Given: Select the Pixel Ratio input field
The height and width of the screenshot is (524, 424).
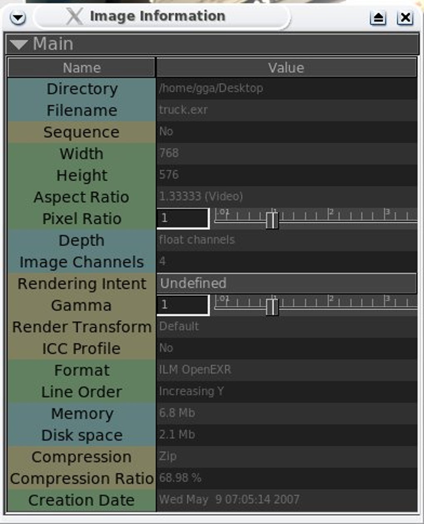Looking at the screenshot, I should 183,219.
